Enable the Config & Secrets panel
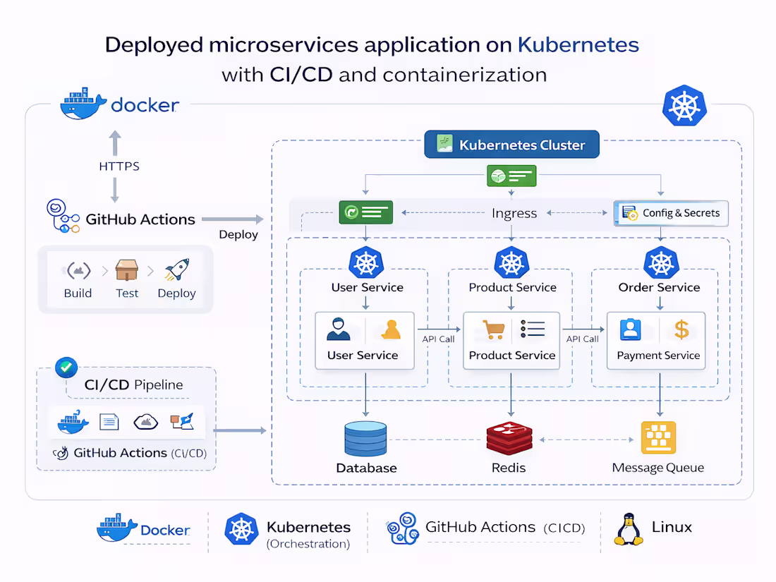This screenshot has width=776, height=582. click(x=670, y=213)
